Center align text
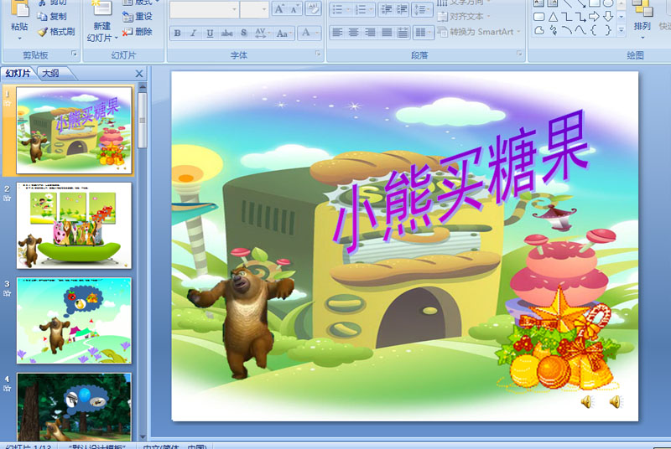The image size is (671, 449). click(x=353, y=33)
